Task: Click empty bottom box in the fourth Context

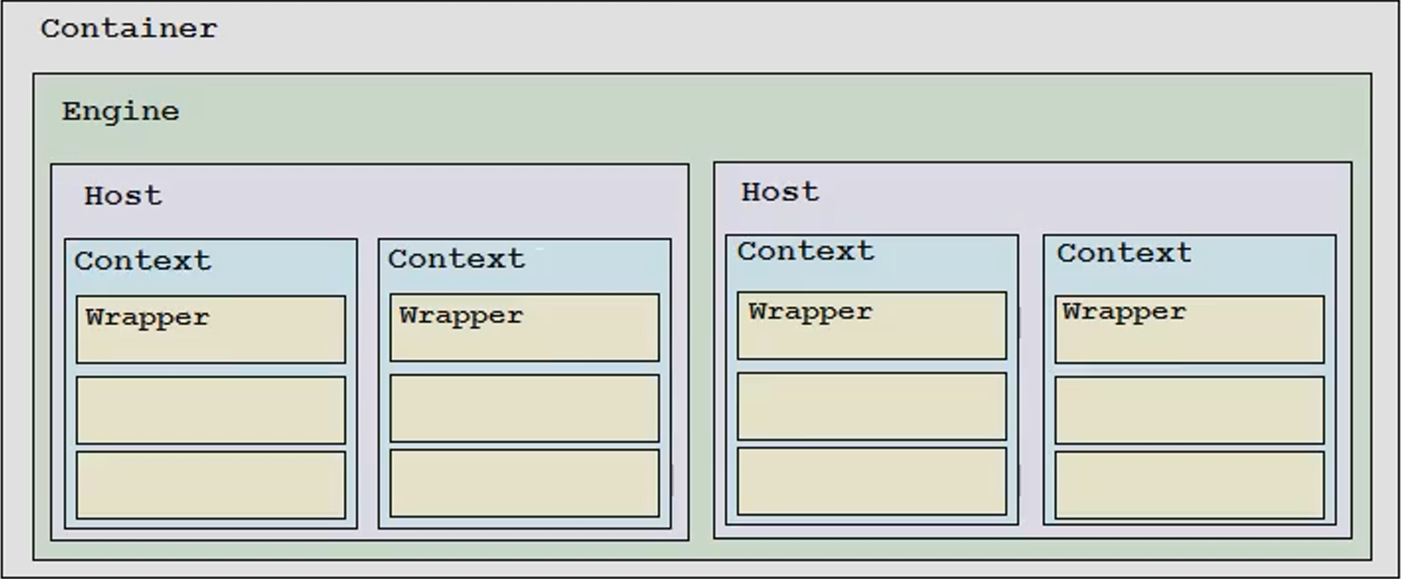Action: pyautogui.click(x=1190, y=486)
